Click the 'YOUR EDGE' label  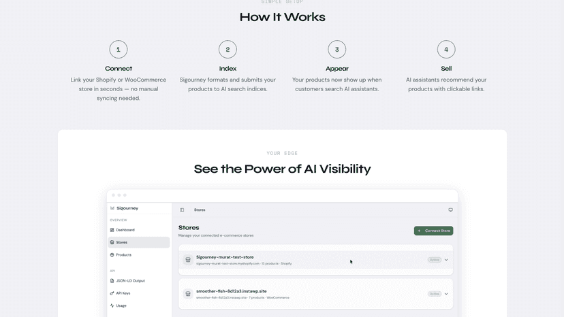[283, 153]
